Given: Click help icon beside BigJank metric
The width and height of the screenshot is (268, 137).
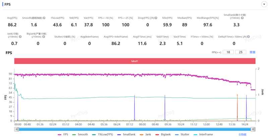Looking at the screenshot, I should point(44,37).
